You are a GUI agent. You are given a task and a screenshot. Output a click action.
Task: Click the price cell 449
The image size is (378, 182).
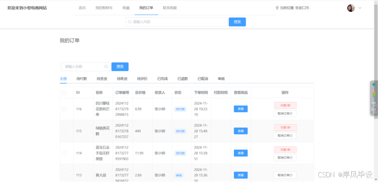pos(138,131)
